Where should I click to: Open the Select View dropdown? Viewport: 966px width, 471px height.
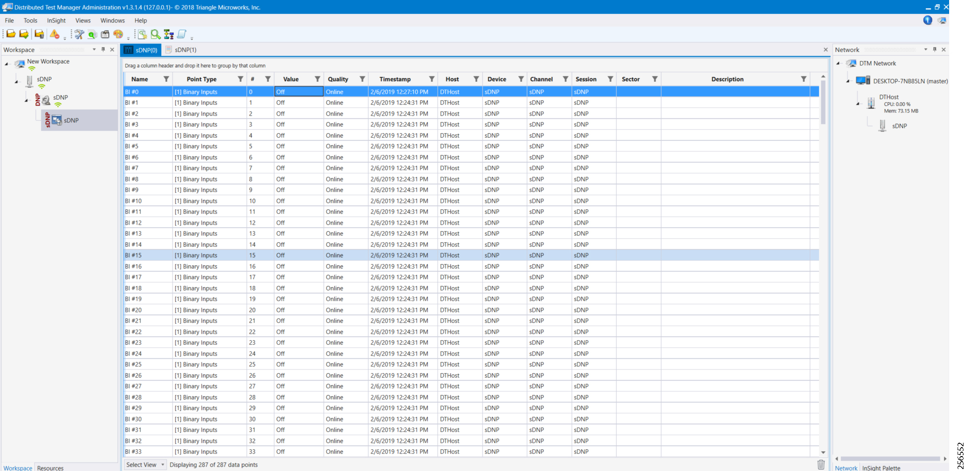click(145, 465)
